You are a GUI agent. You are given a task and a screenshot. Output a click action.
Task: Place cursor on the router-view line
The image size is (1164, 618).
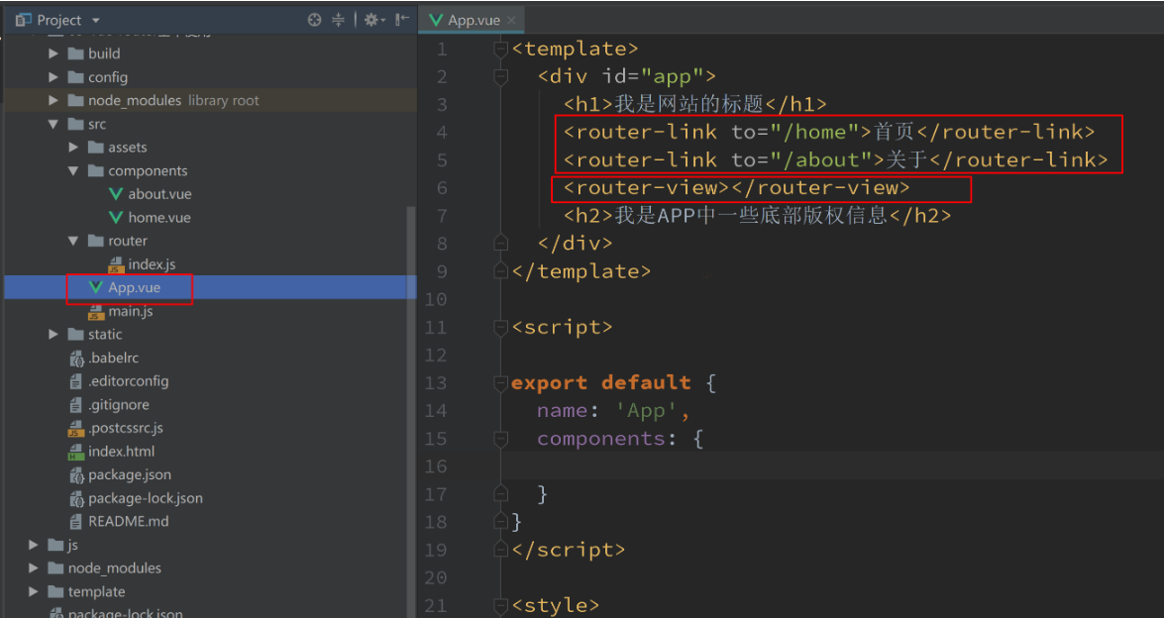[736, 188]
